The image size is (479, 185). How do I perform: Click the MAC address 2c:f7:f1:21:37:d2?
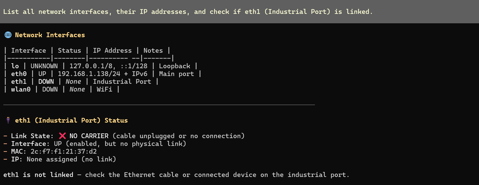[63, 151]
